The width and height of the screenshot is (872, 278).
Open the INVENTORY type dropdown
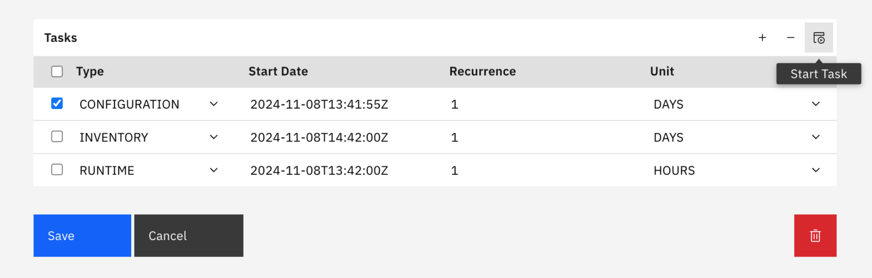pyautogui.click(x=213, y=137)
